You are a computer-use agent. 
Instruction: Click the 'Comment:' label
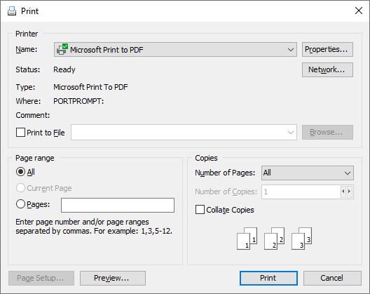point(33,115)
